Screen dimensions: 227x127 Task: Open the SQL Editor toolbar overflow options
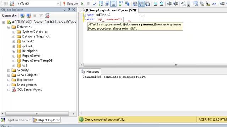coord(188,6)
